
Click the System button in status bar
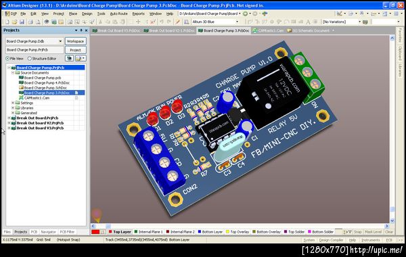[x=309, y=240]
